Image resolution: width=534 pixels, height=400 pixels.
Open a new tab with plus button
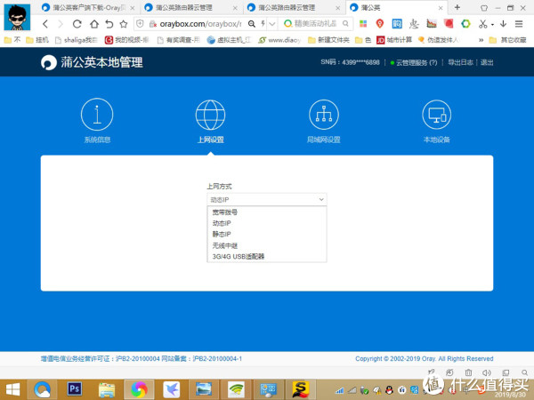click(x=457, y=7)
